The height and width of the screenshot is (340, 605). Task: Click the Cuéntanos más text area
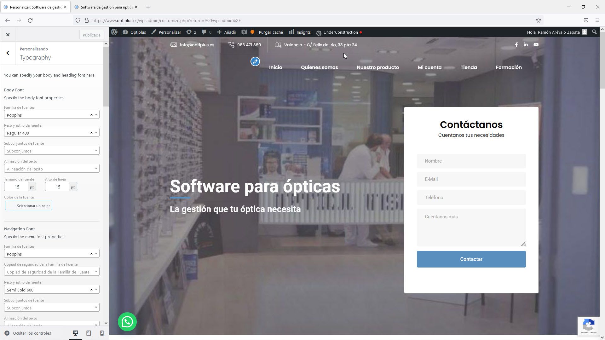471,228
